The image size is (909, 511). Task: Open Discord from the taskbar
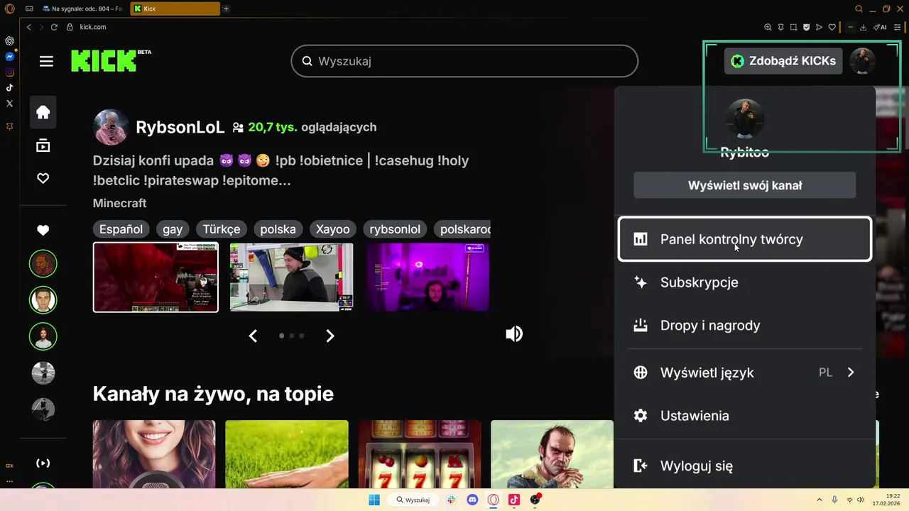472,500
